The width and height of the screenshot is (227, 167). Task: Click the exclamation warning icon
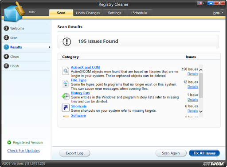pyautogui.click(x=67, y=42)
